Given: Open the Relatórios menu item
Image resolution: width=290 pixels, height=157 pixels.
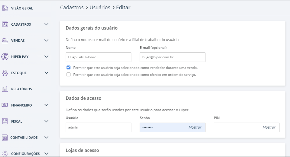Looking at the screenshot, I should tap(22, 89).
